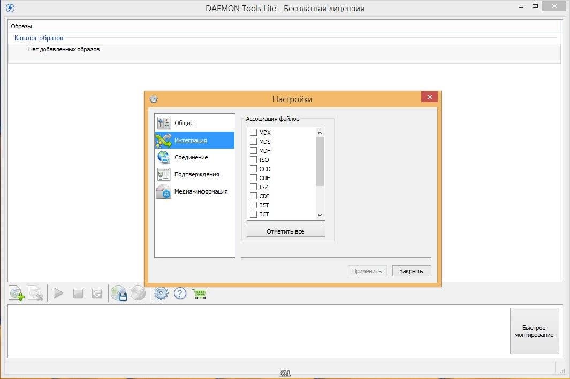Image resolution: width=570 pixels, height=379 pixels.
Task: Tick the ISO checkbox
Action: 253,159
